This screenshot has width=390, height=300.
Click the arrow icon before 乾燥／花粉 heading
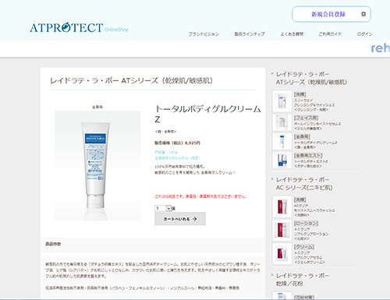272,275
